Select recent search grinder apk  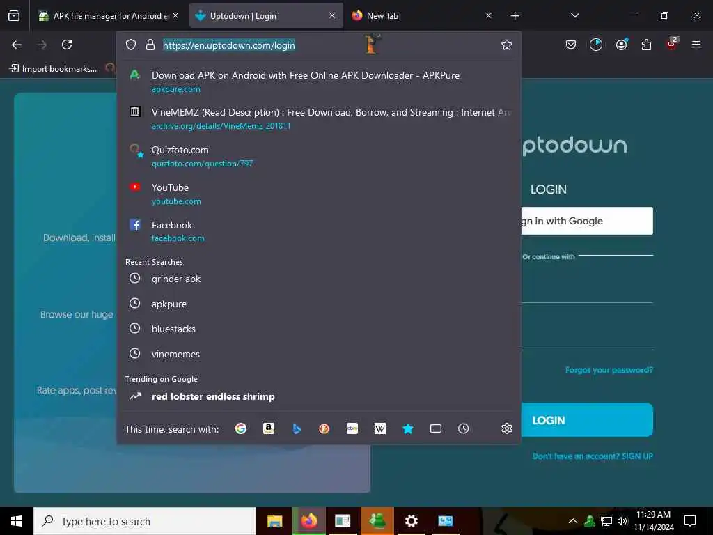pyautogui.click(x=319, y=279)
